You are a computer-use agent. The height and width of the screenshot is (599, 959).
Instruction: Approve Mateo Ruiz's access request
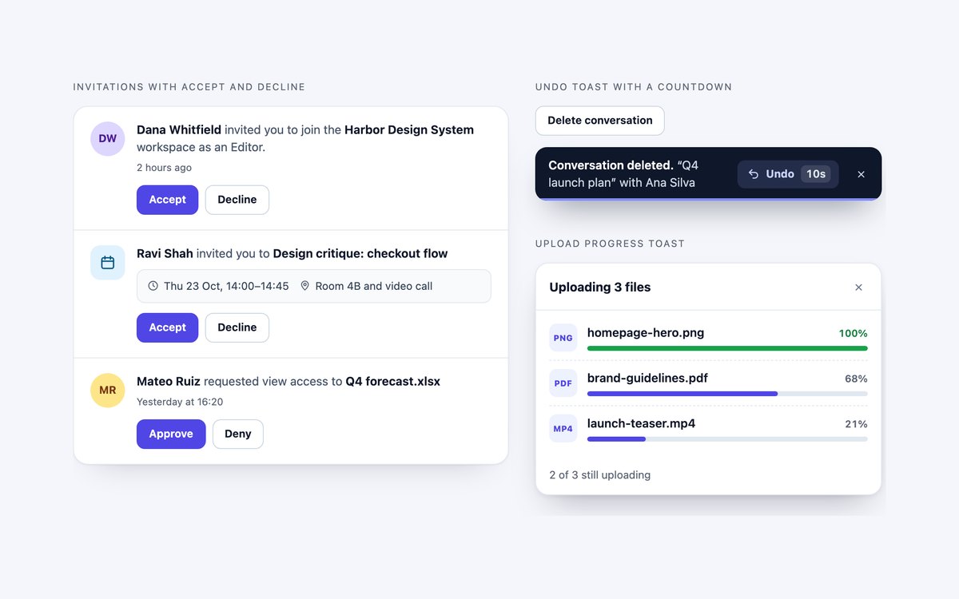[x=171, y=434]
